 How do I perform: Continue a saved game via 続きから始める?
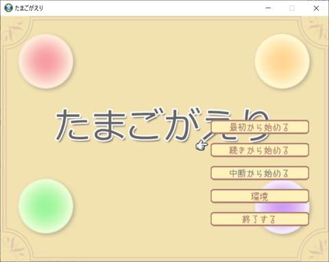click(260, 150)
